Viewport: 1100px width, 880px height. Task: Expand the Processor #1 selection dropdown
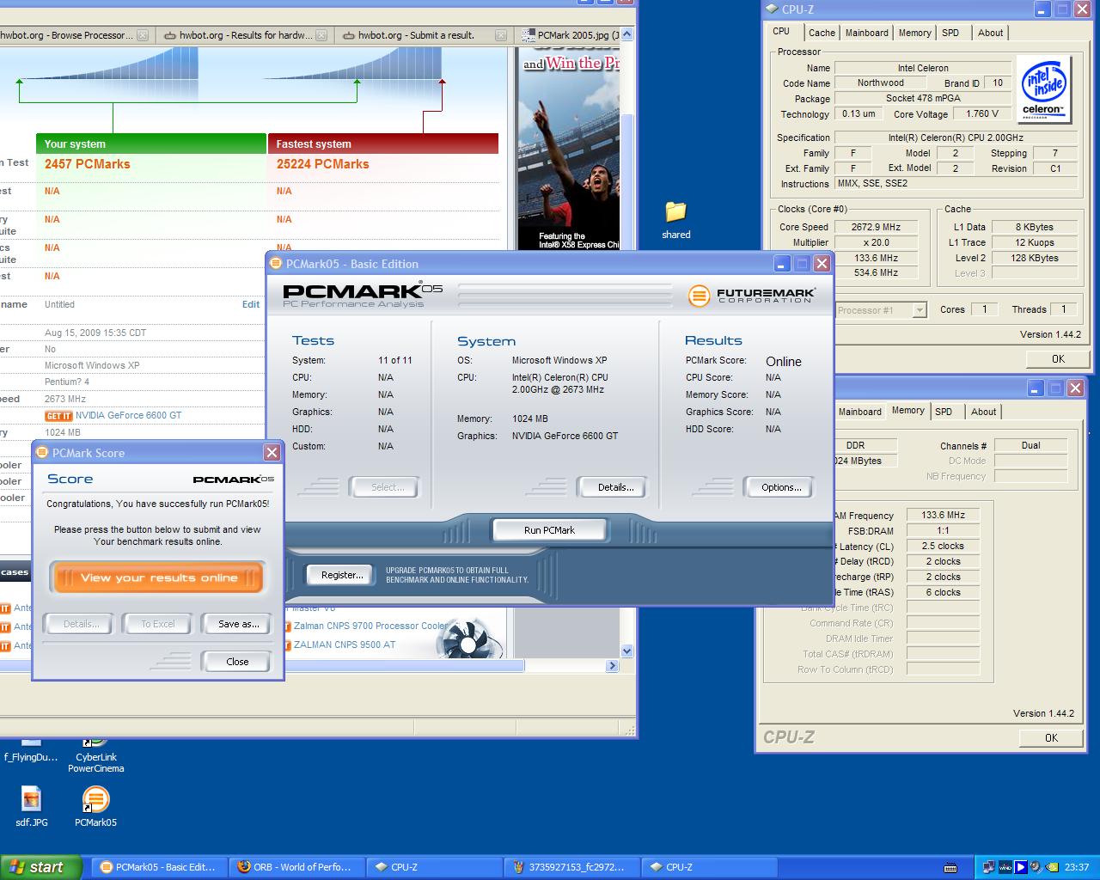(920, 310)
